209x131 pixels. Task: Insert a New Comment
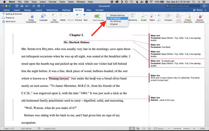[55, 18]
